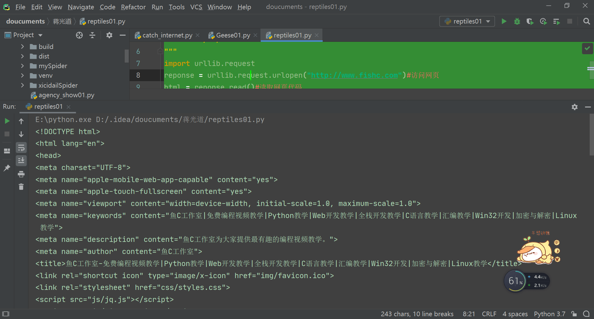This screenshot has width=594, height=319.
Task: Click the inspection status checkmark
Action: 587,49
